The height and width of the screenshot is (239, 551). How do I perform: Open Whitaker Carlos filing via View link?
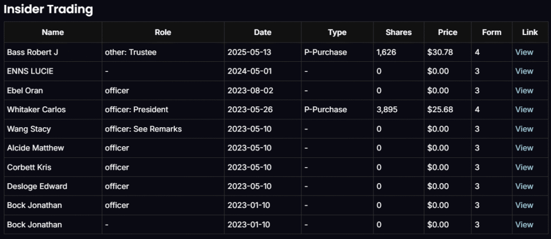pos(524,110)
